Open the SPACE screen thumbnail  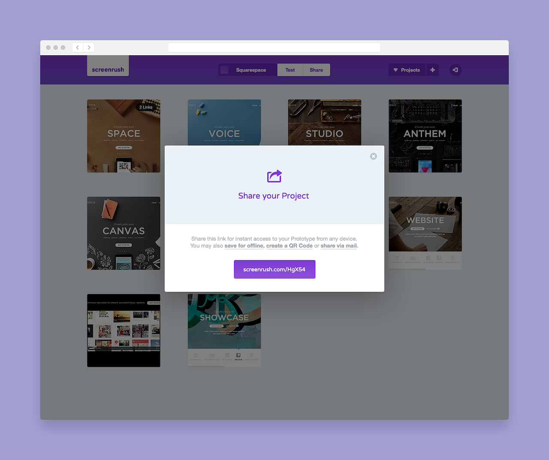(124, 136)
